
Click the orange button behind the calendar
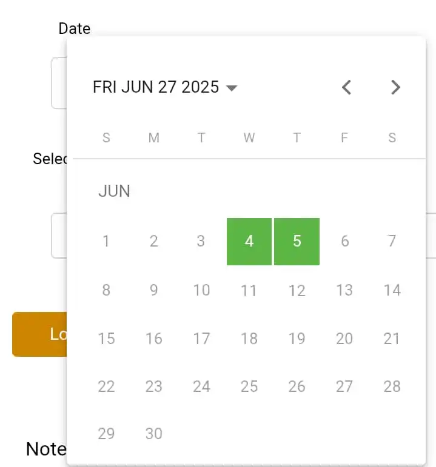(x=39, y=334)
